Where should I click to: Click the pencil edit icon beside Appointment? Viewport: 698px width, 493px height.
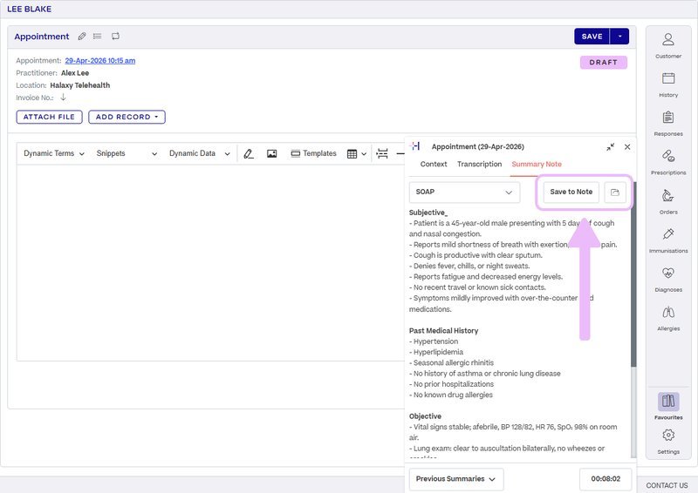(x=82, y=37)
